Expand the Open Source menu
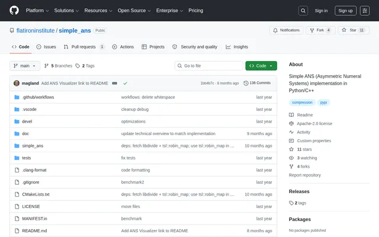379x237 pixels. (x=134, y=11)
